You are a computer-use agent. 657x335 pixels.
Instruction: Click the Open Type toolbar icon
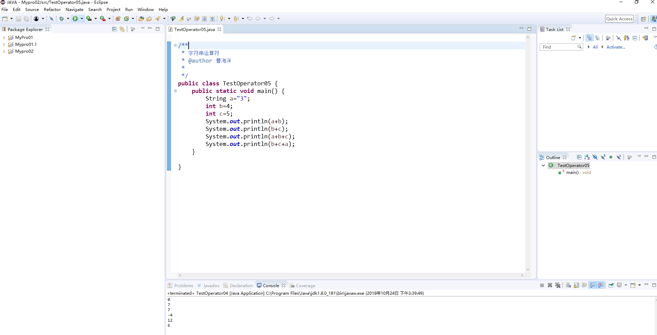coord(141,19)
